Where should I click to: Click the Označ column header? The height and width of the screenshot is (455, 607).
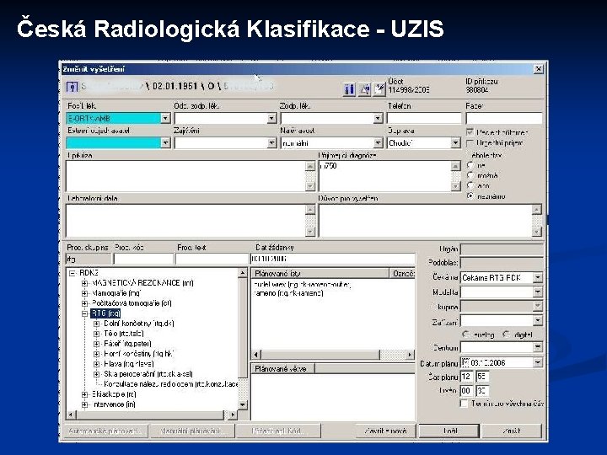coord(403,274)
